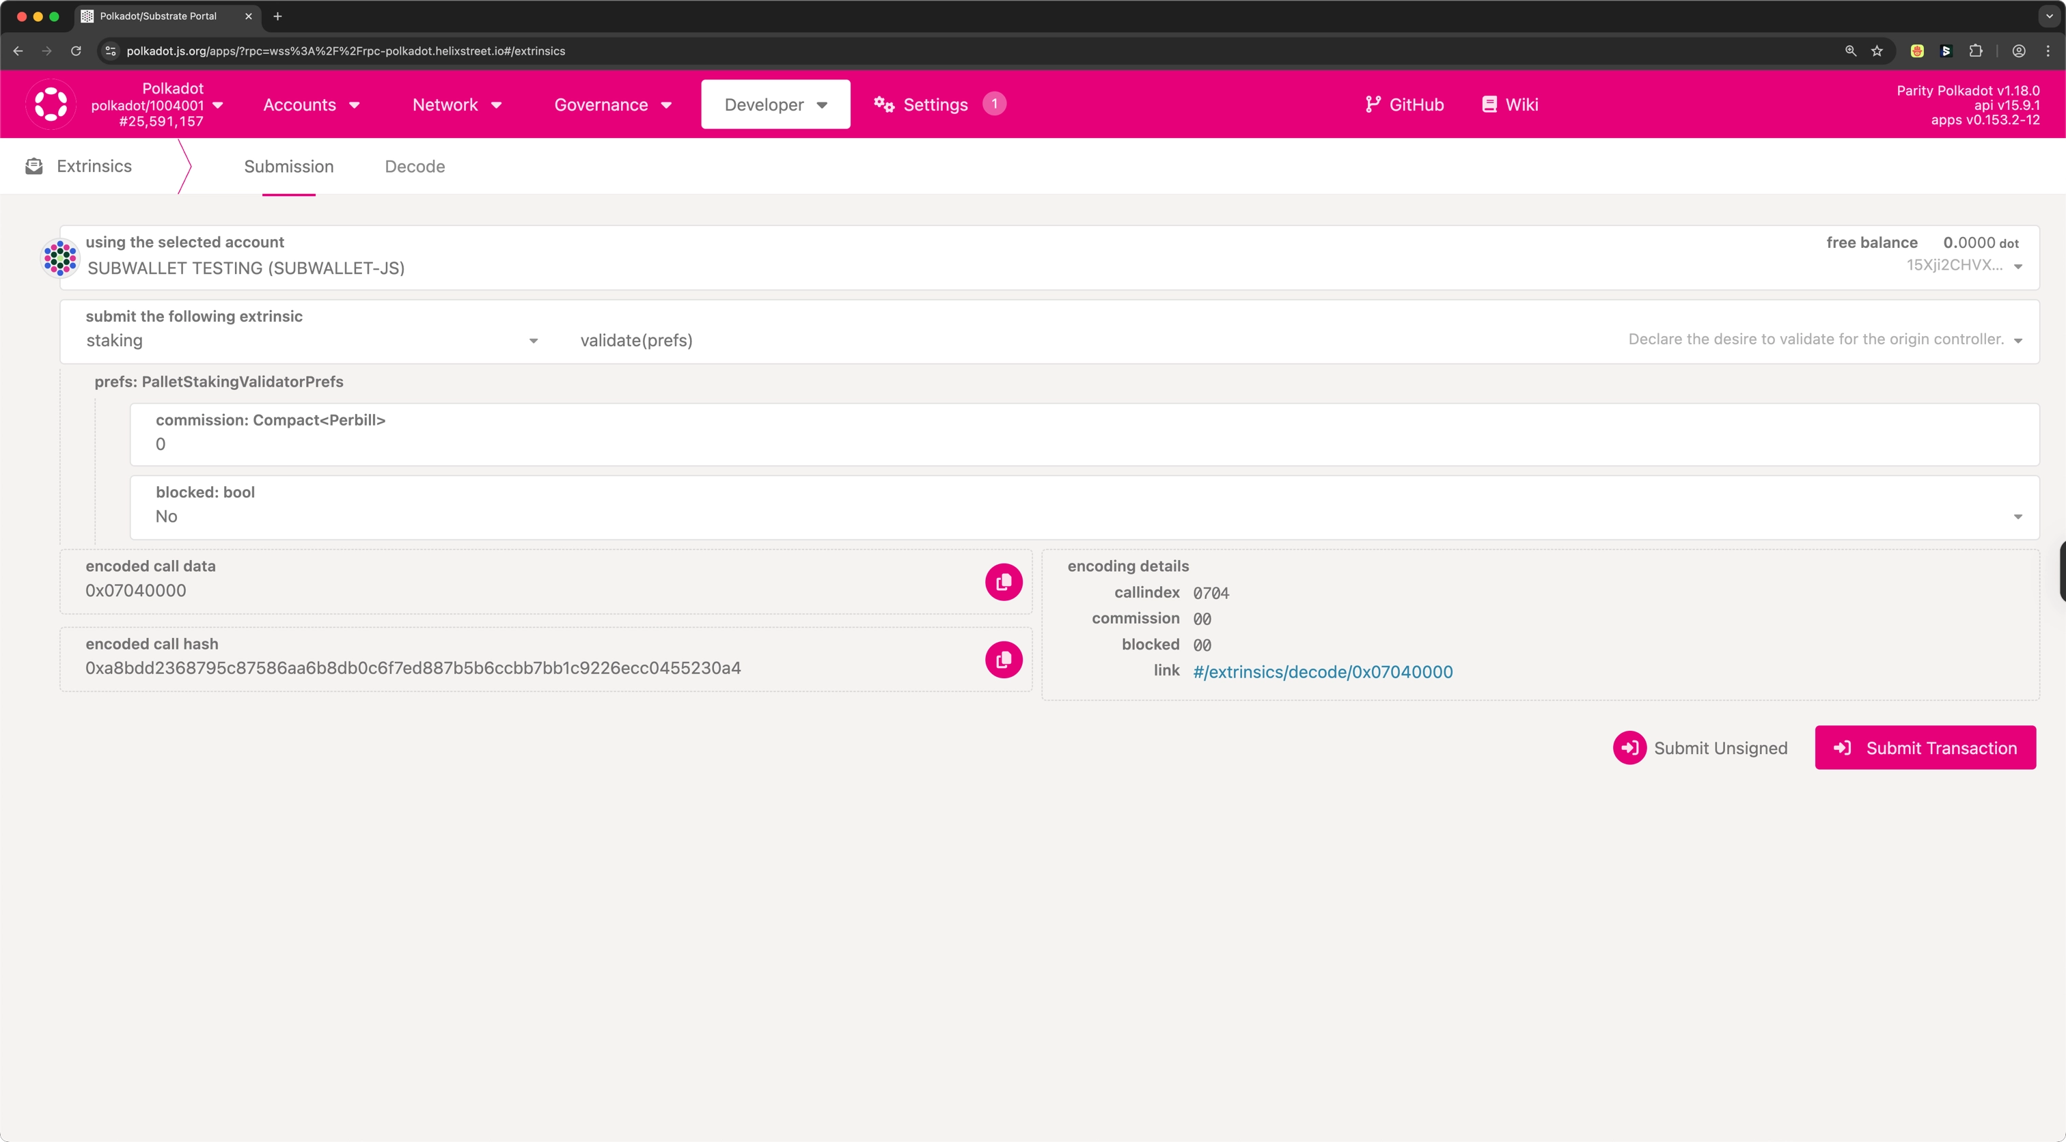Expand the Network menu
Screen dimensions: 2066x1142
[x=456, y=105]
